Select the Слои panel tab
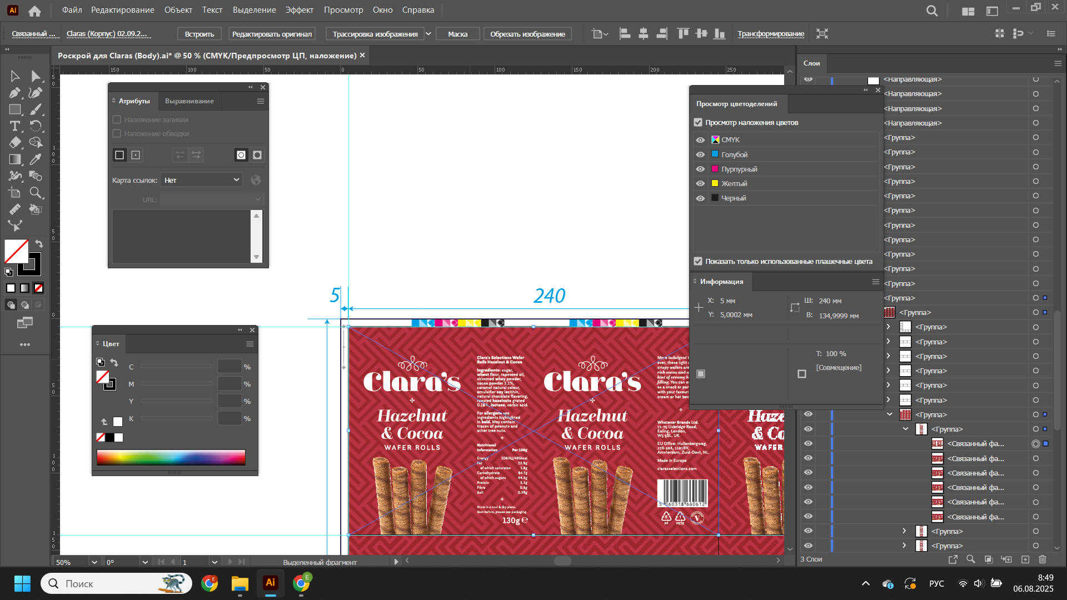The image size is (1067, 600). click(811, 63)
